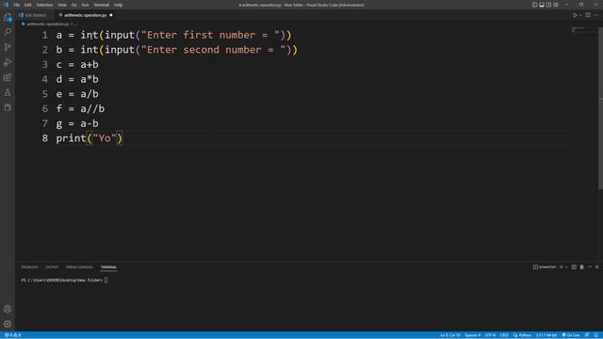Click the terminal prompt input area
Screen dimensions: 603x339
[106, 281]
